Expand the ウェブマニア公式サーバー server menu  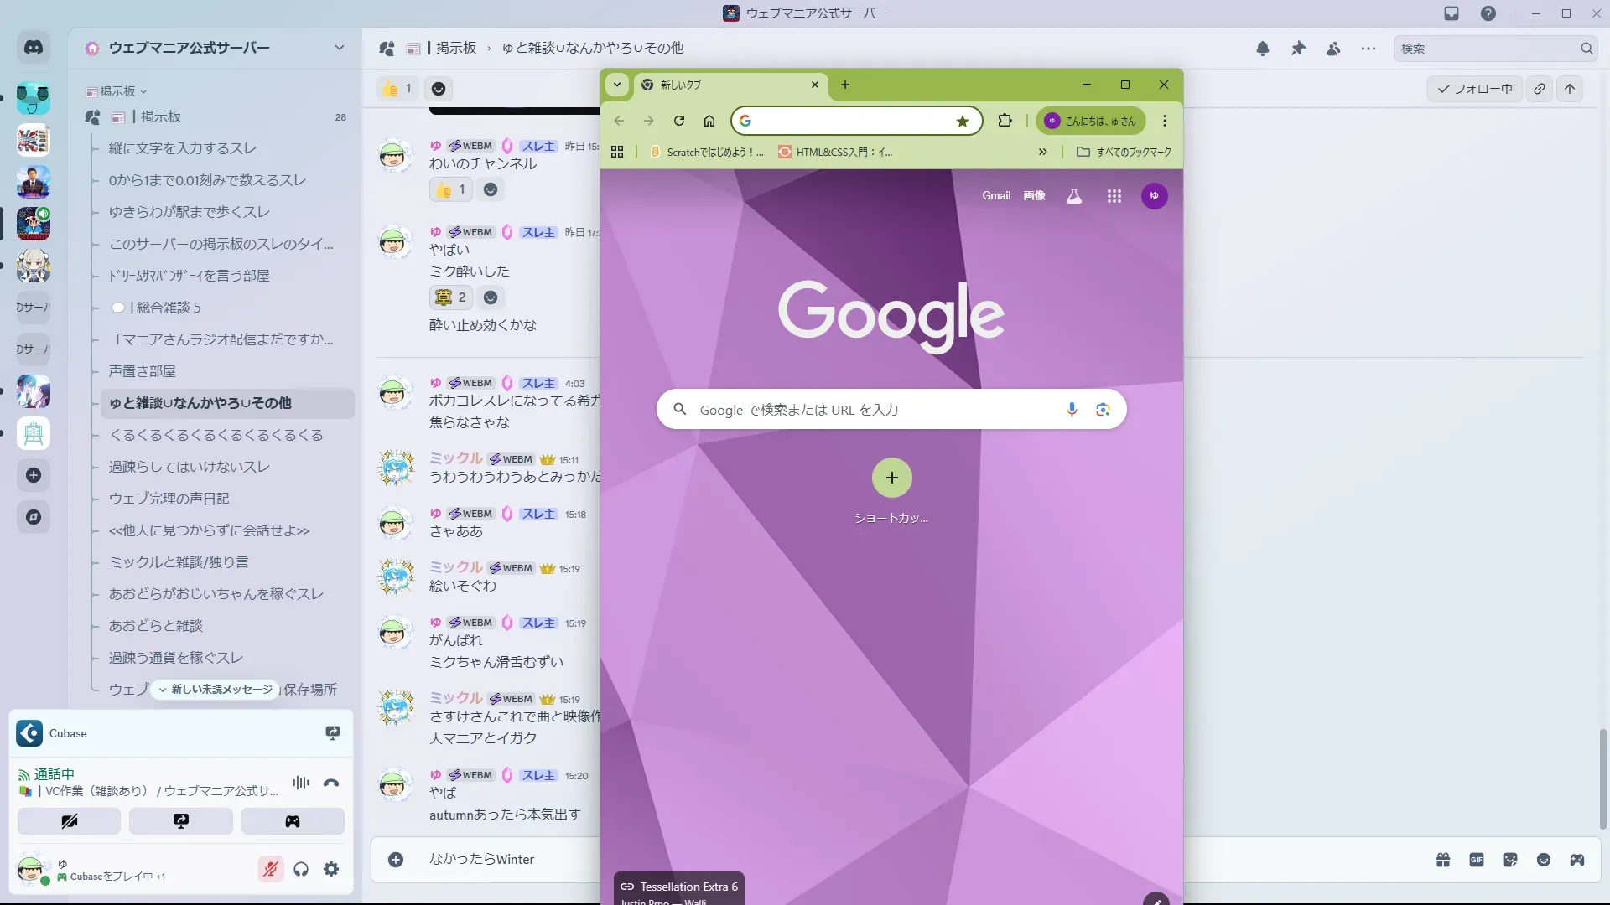[339, 48]
